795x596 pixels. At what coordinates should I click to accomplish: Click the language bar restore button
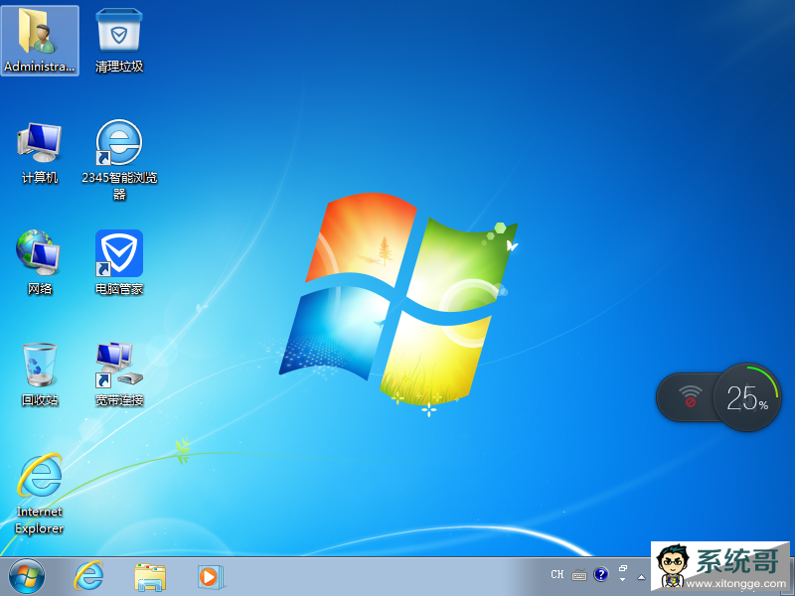pyautogui.click(x=623, y=568)
